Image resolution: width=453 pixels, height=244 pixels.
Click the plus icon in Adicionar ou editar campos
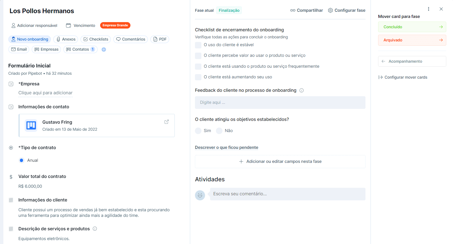click(x=241, y=161)
